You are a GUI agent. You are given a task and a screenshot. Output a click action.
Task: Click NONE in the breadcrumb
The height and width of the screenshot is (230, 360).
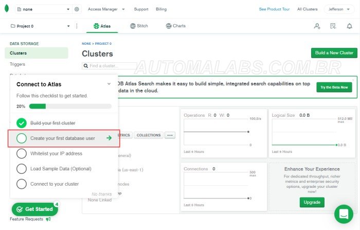pos(86,43)
